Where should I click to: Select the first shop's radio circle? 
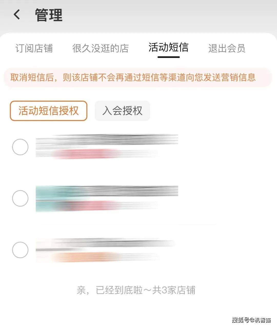pos(20,147)
